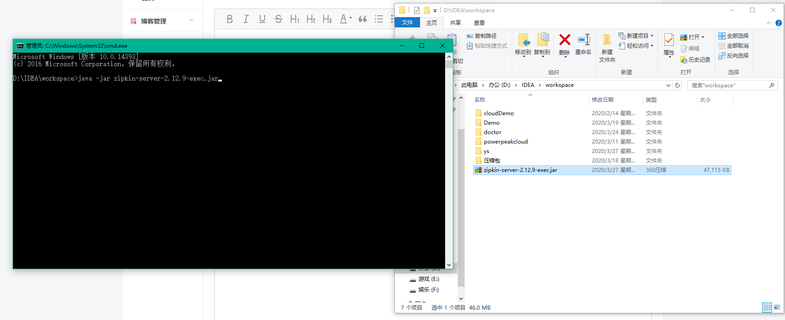
Task: Collapse the Explorer ribbon with the chevron
Action: pyautogui.click(x=769, y=23)
